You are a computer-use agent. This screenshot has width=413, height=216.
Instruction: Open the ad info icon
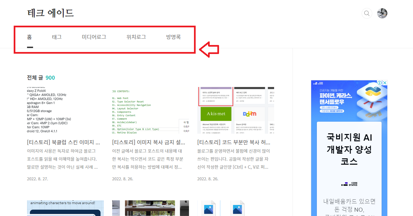coord(380,83)
